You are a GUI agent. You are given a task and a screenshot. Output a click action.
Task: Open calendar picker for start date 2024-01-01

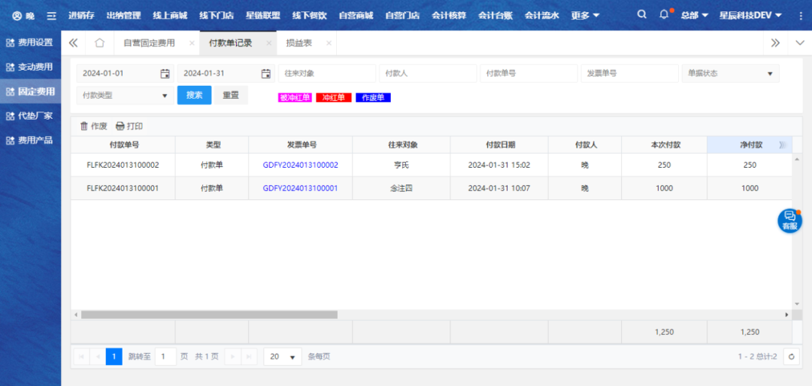pos(165,74)
